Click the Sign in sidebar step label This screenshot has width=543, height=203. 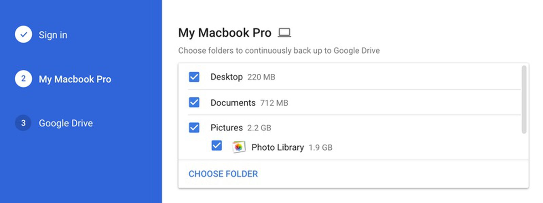pyautogui.click(x=53, y=35)
